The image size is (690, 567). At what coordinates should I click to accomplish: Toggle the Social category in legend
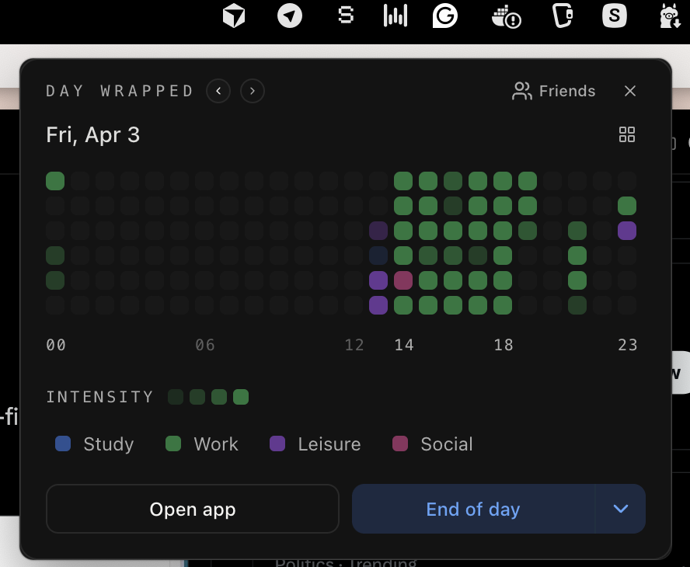click(x=433, y=444)
